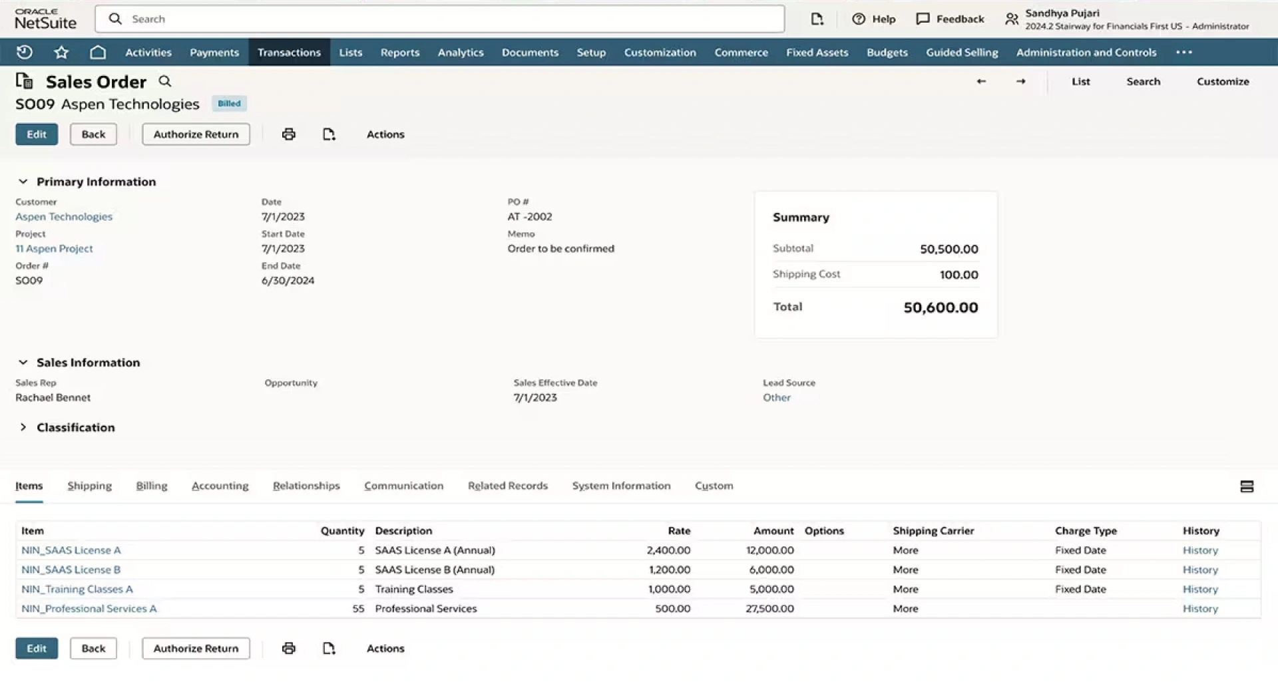
Task: Open the Shortcuts star icon
Action: click(x=61, y=52)
